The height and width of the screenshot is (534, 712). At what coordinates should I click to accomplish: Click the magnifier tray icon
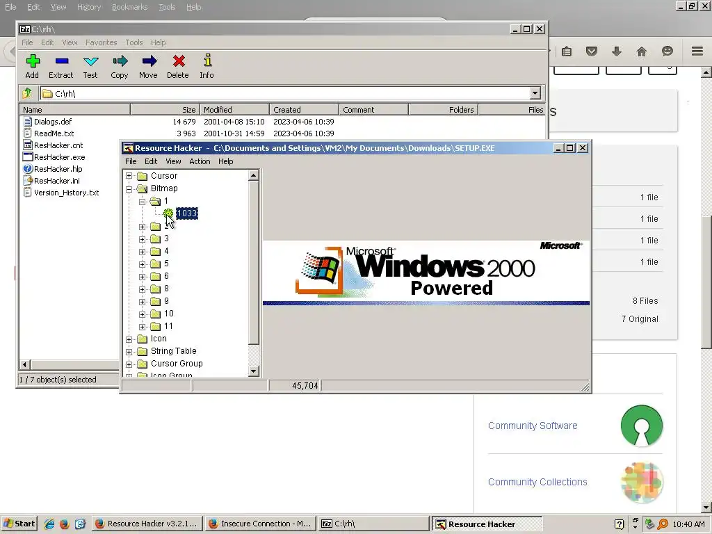663,524
